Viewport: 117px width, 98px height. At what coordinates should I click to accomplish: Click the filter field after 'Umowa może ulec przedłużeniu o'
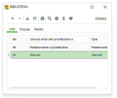[x=81, y=39]
